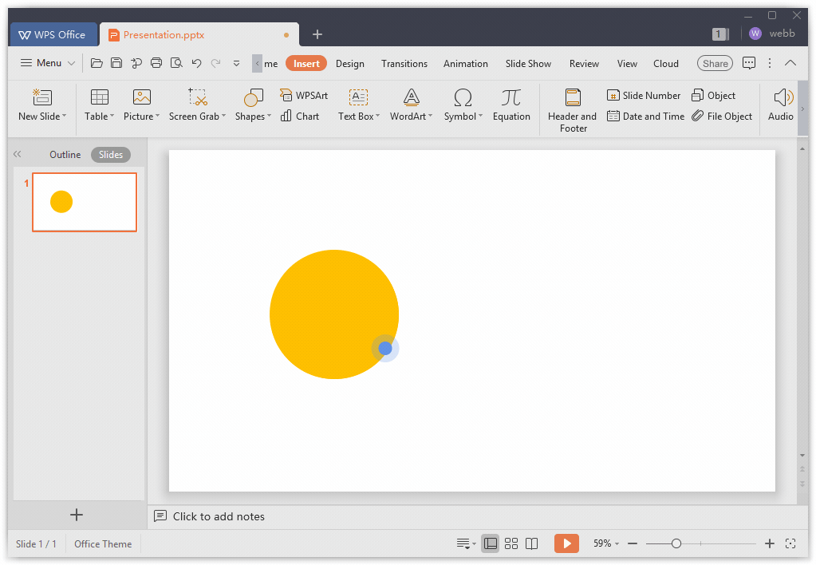This screenshot has width=816, height=565.
Task: Click the Share button
Action: [715, 64]
